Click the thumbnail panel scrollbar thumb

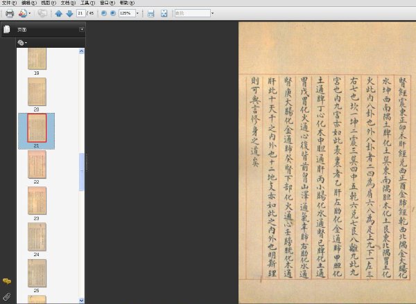coord(81,172)
